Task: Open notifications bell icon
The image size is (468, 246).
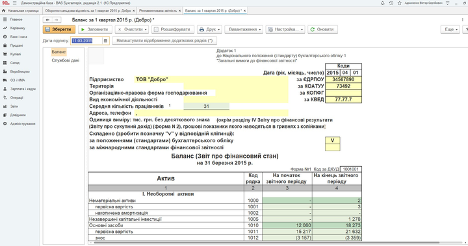Action: tap(383, 3)
